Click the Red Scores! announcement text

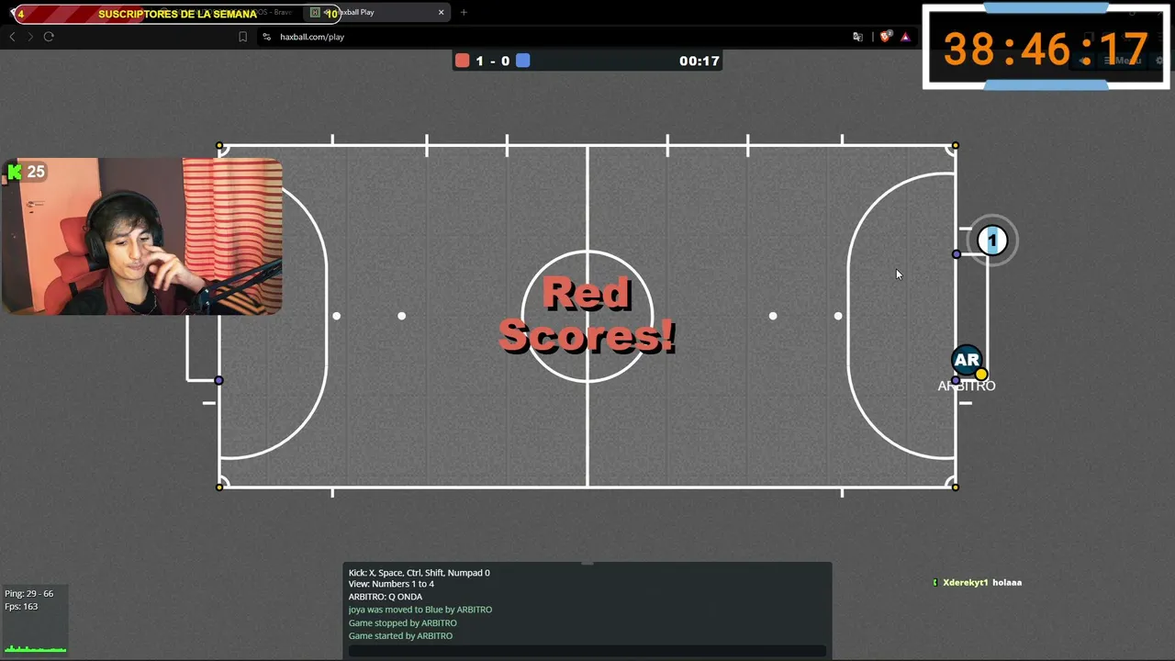coord(587,315)
